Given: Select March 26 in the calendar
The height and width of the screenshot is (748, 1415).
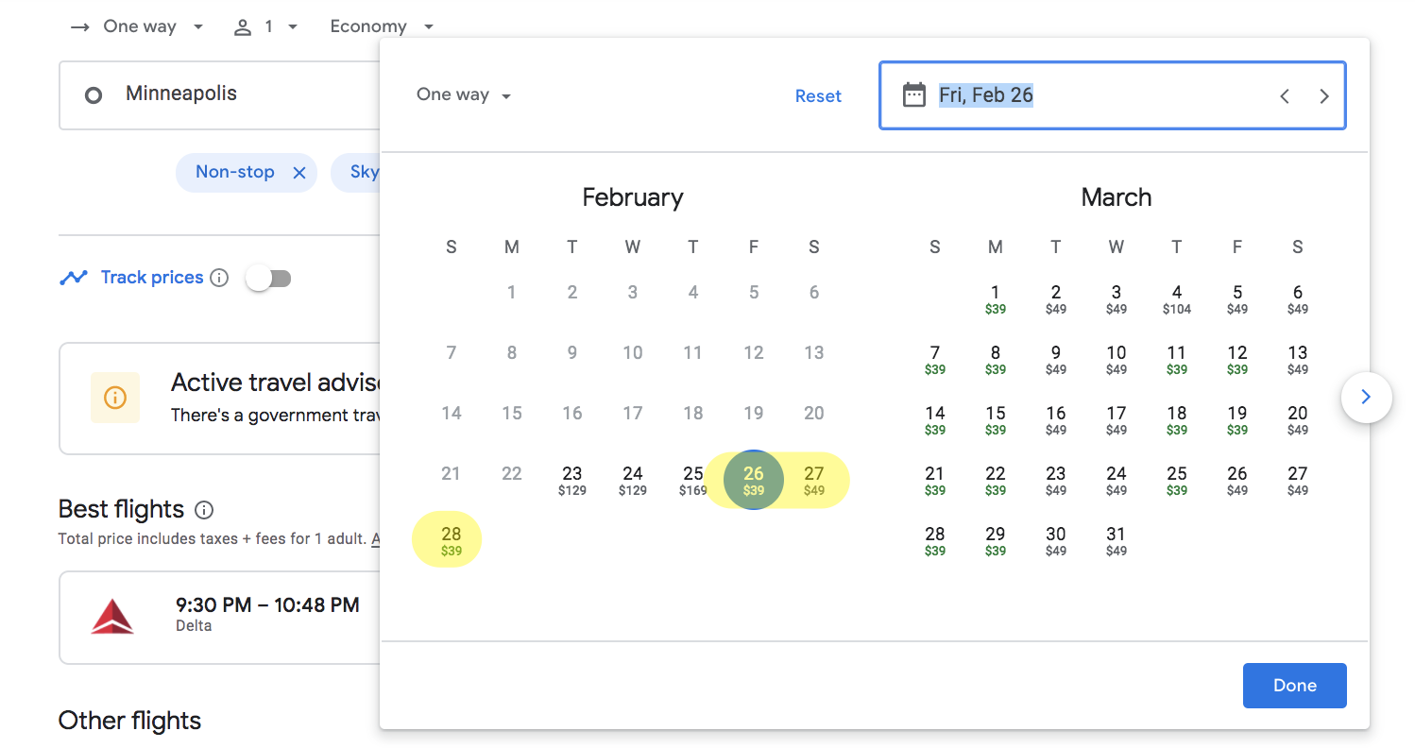Looking at the screenshot, I should (1237, 480).
